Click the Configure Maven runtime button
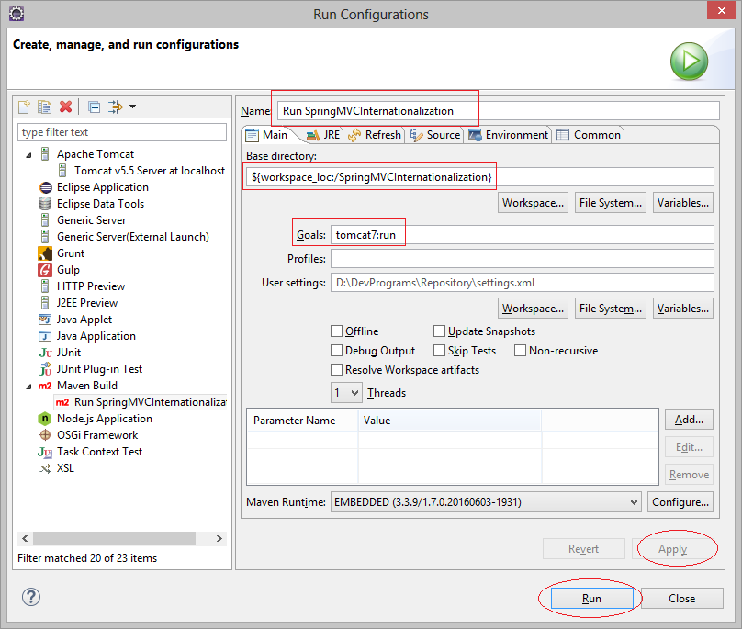 (680, 502)
